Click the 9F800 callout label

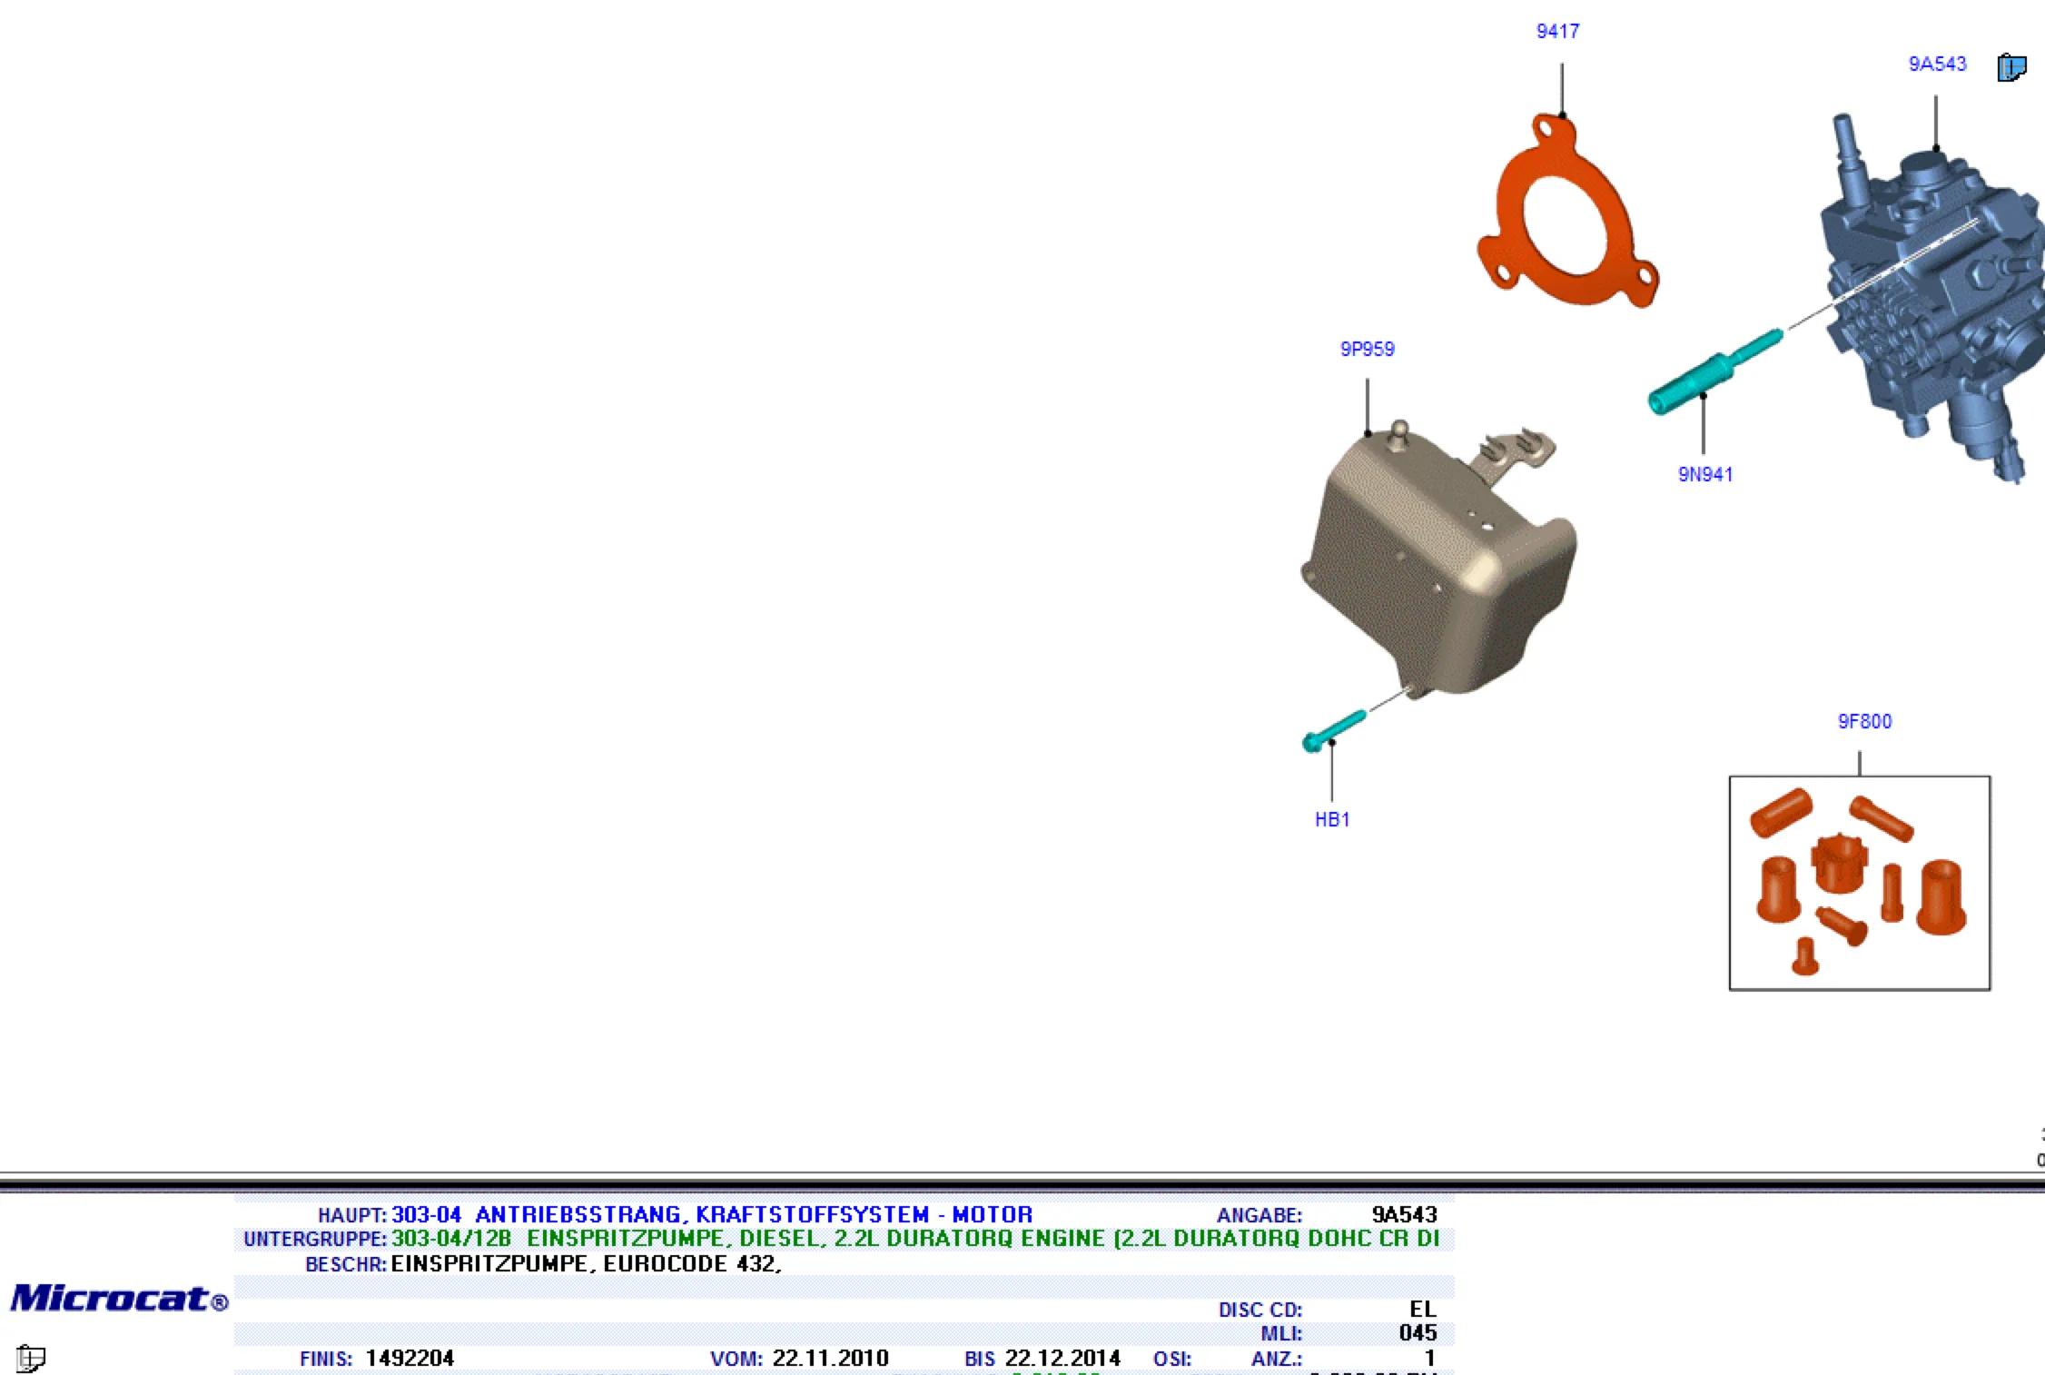pyautogui.click(x=1864, y=722)
